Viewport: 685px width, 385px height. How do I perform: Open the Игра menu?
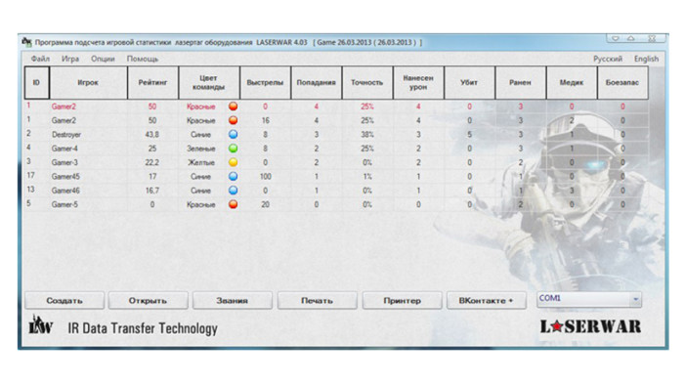70,59
